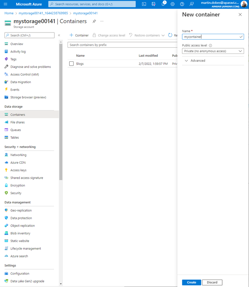Image resolution: width=249 pixels, height=287 pixels.
Task: Expand the Advanced section
Action: pos(195,61)
